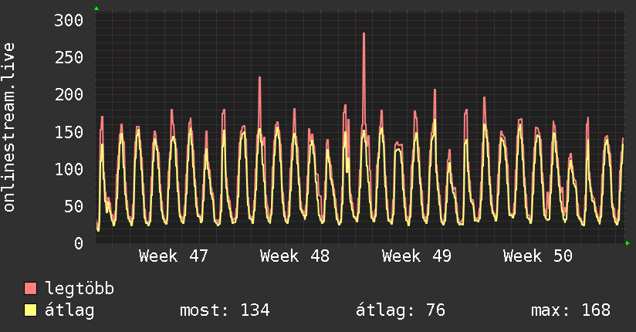Click the tallest red spike near 280

(x=364, y=35)
